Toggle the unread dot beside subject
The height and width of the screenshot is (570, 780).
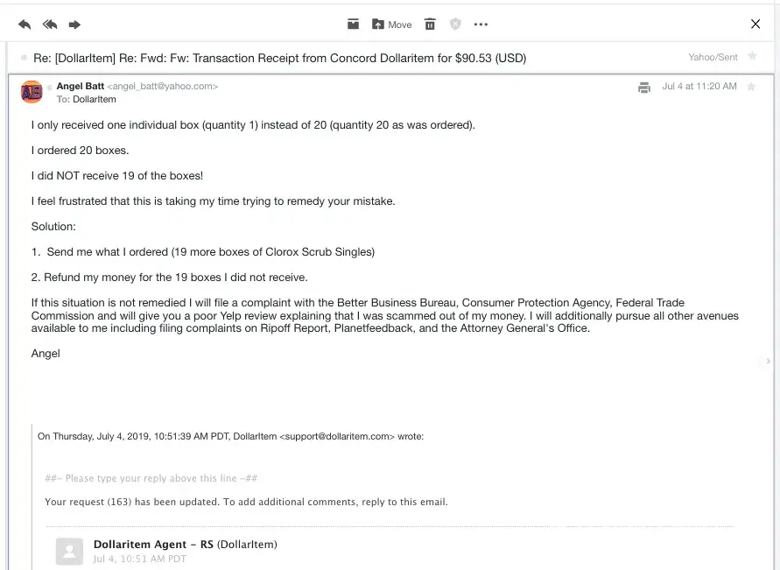(24, 58)
